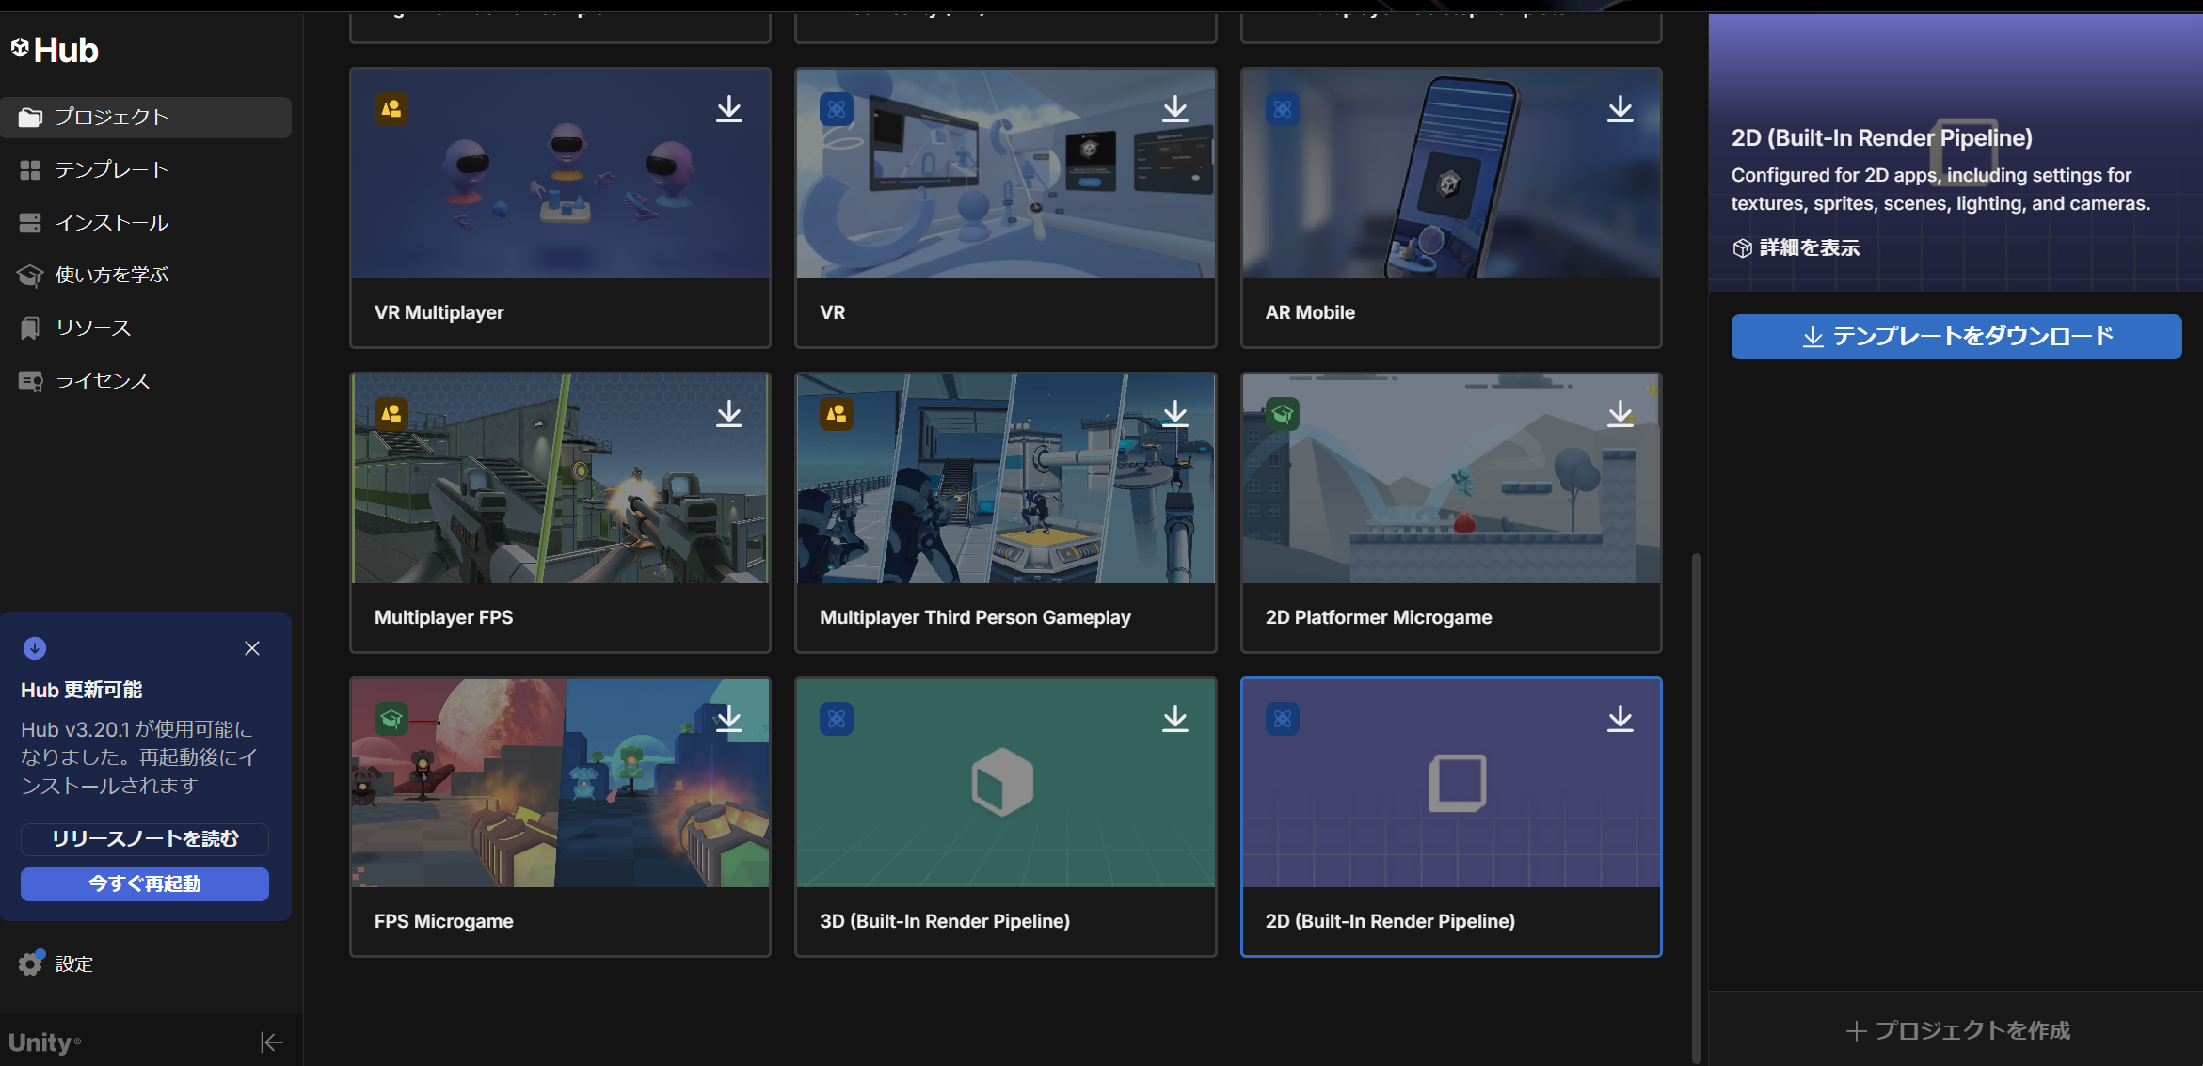Choose the 2D Platformer Microgame thumbnail
The height and width of the screenshot is (1066, 2203).
point(1451,479)
